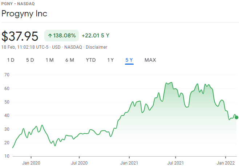Select the active 5 Y range tab
239x166 pixels.
click(x=129, y=60)
